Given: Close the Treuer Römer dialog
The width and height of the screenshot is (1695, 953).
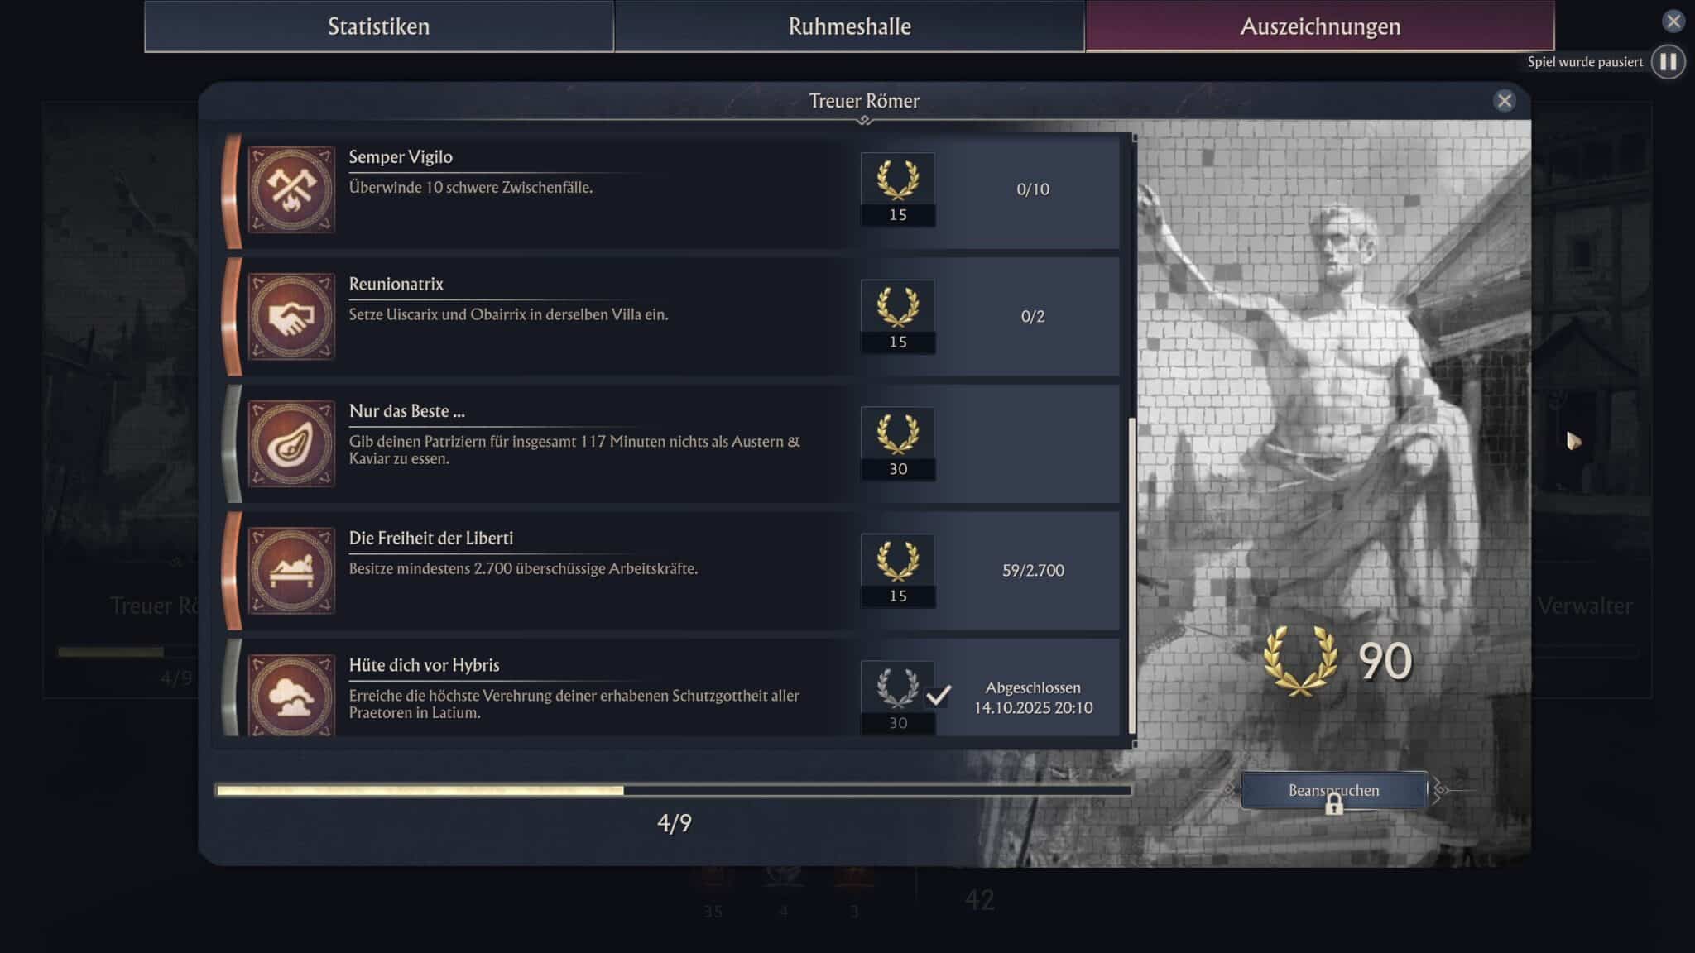Looking at the screenshot, I should [1504, 101].
